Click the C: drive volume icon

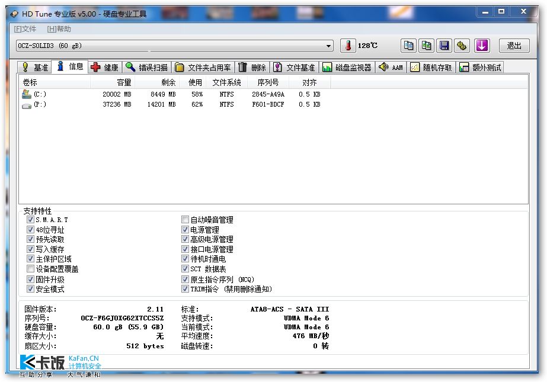coord(27,94)
